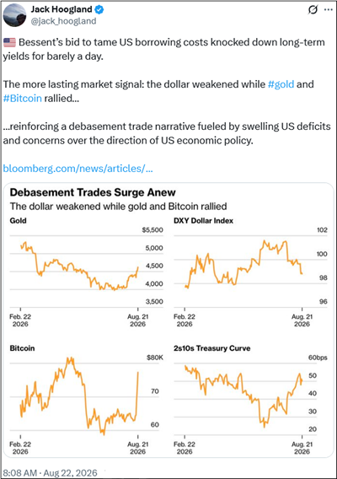Open the tweet timestamp 8:08 AM Aug 22, 2026

(50, 473)
